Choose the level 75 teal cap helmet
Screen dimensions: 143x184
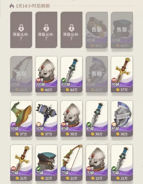pyautogui.click(x=46, y=163)
